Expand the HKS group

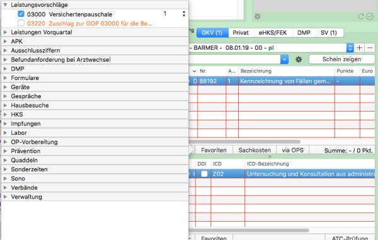point(5,115)
